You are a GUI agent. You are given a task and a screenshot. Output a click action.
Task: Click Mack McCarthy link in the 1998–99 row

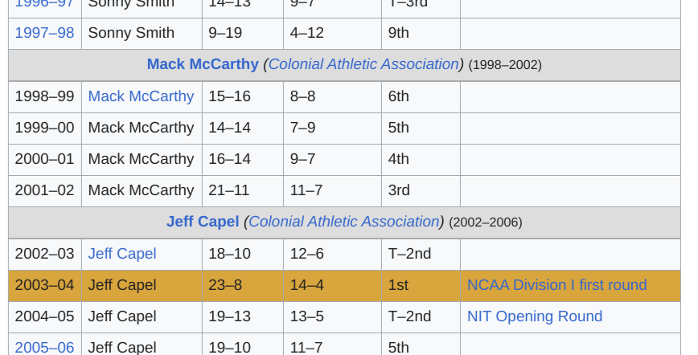(x=141, y=96)
